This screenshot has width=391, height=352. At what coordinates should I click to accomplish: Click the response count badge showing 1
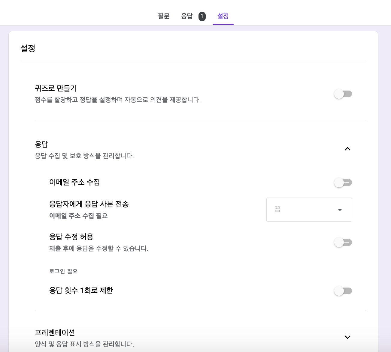[202, 16]
